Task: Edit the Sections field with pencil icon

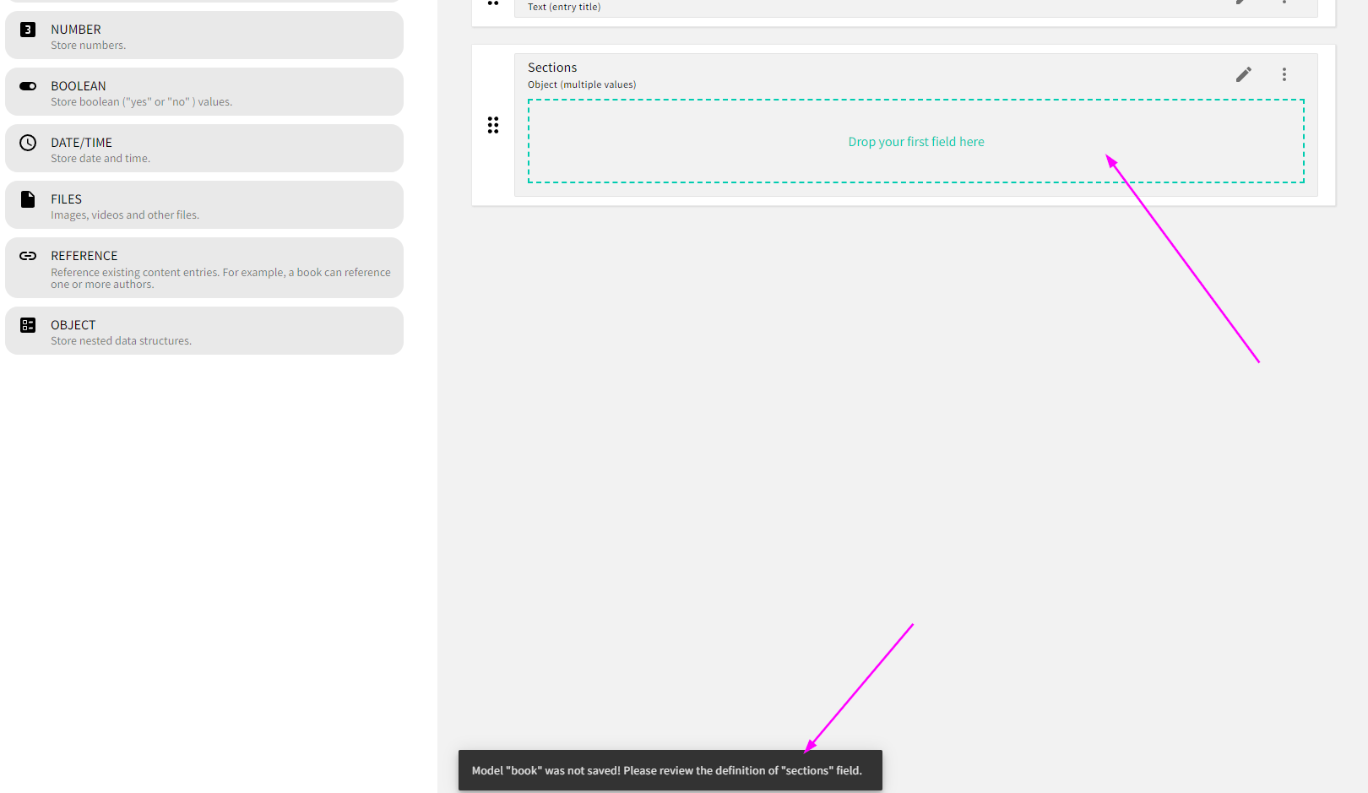Action: [x=1243, y=74]
